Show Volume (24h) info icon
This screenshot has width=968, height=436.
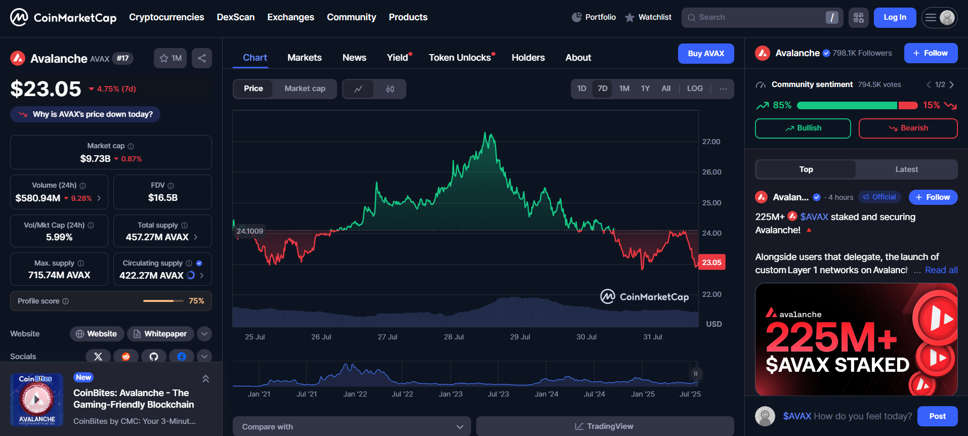[x=83, y=186]
